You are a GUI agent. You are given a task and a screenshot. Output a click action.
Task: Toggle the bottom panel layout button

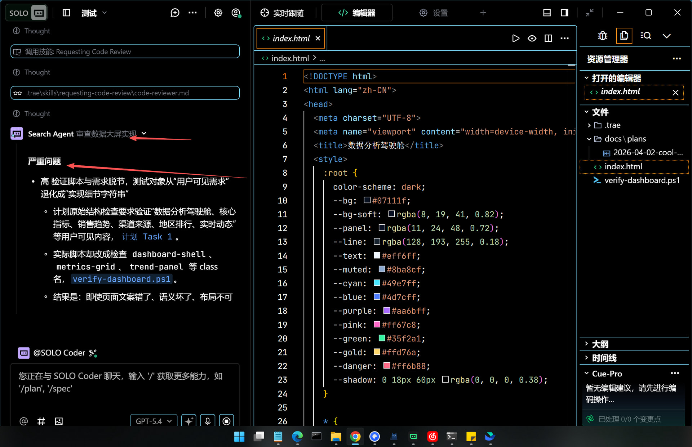(547, 13)
